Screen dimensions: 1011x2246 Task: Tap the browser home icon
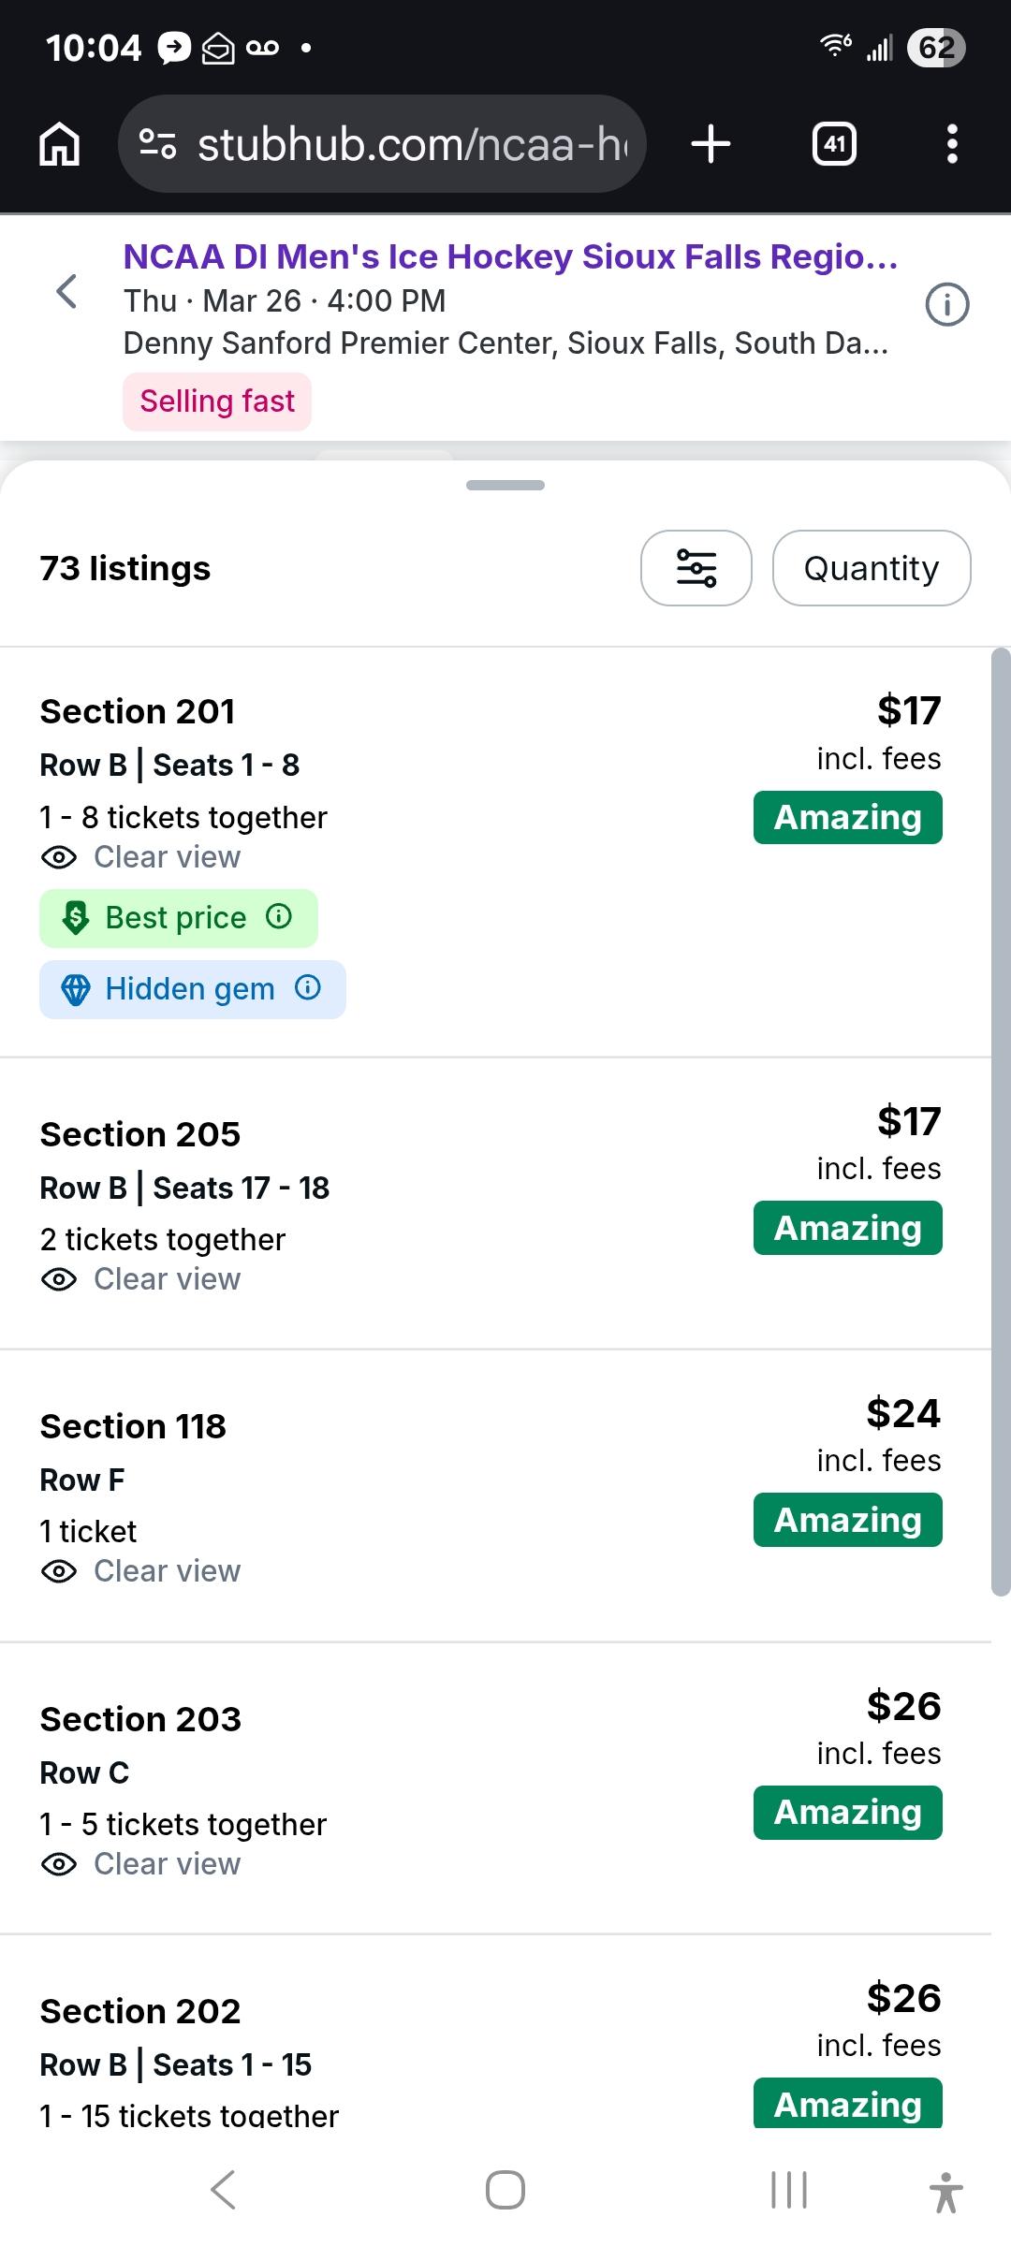[x=59, y=145]
